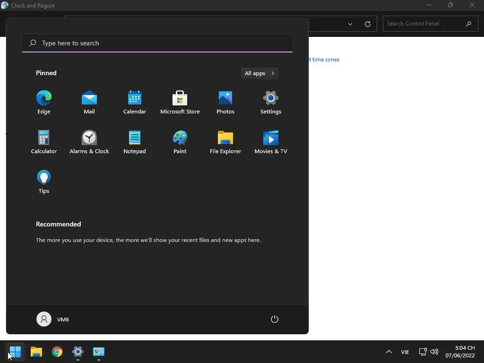Image resolution: width=484 pixels, height=363 pixels.
Task: Open File Explorer from the taskbar
Action: click(36, 352)
